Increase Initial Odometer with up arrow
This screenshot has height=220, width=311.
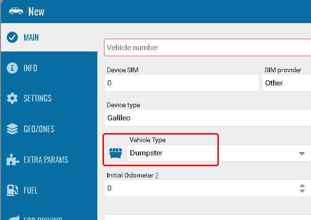coord(302,186)
